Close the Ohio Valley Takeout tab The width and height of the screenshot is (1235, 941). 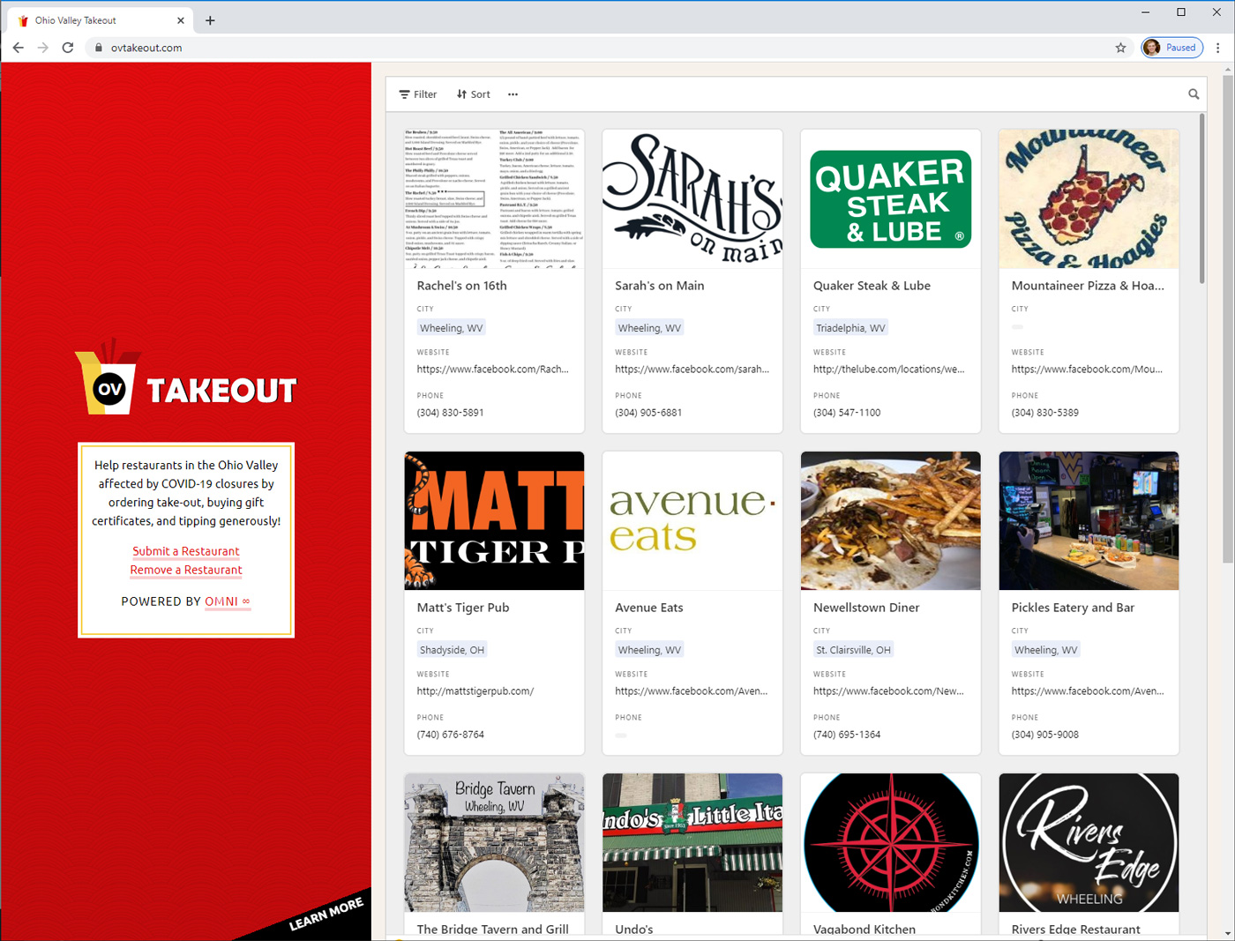[x=181, y=20]
